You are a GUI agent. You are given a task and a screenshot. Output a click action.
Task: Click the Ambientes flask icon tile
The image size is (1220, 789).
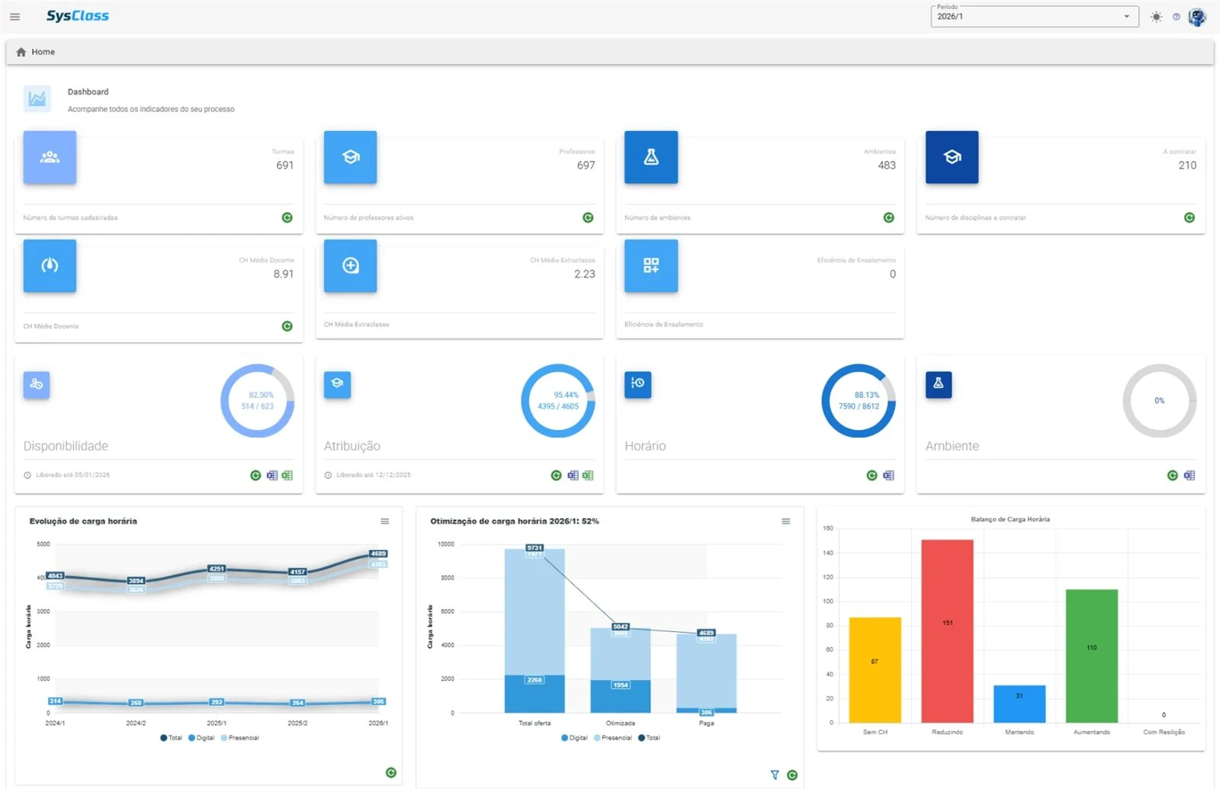click(651, 157)
